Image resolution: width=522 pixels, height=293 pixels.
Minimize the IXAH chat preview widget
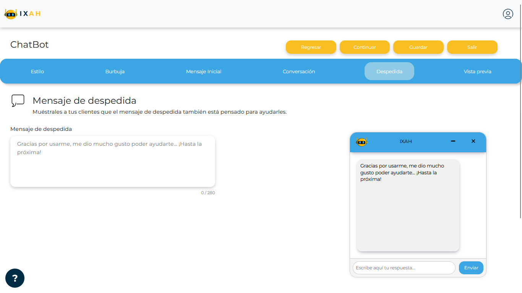(x=453, y=141)
